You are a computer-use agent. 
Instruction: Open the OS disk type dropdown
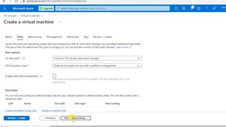tap(97, 58)
